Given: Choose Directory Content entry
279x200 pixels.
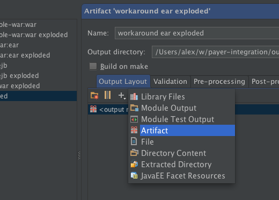Looking at the screenshot, I should (x=181, y=153).
